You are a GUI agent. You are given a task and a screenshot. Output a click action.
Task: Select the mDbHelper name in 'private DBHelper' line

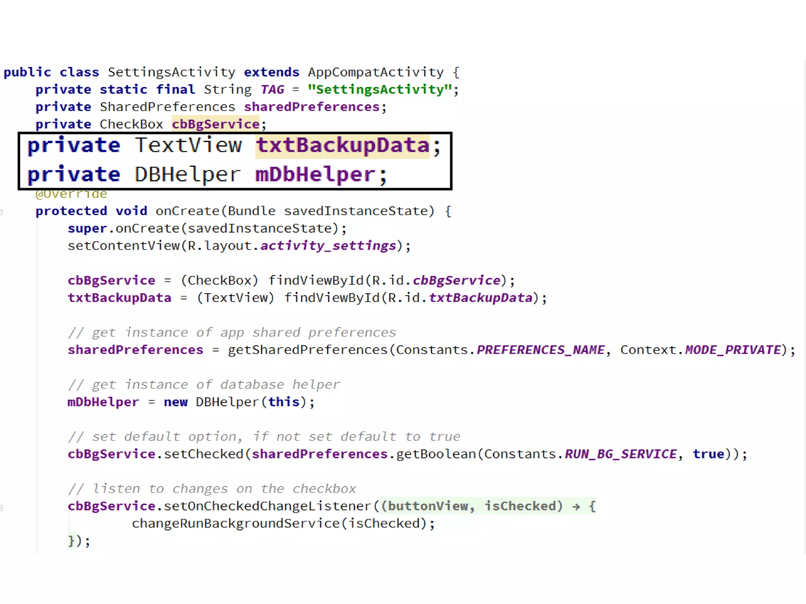(315, 174)
